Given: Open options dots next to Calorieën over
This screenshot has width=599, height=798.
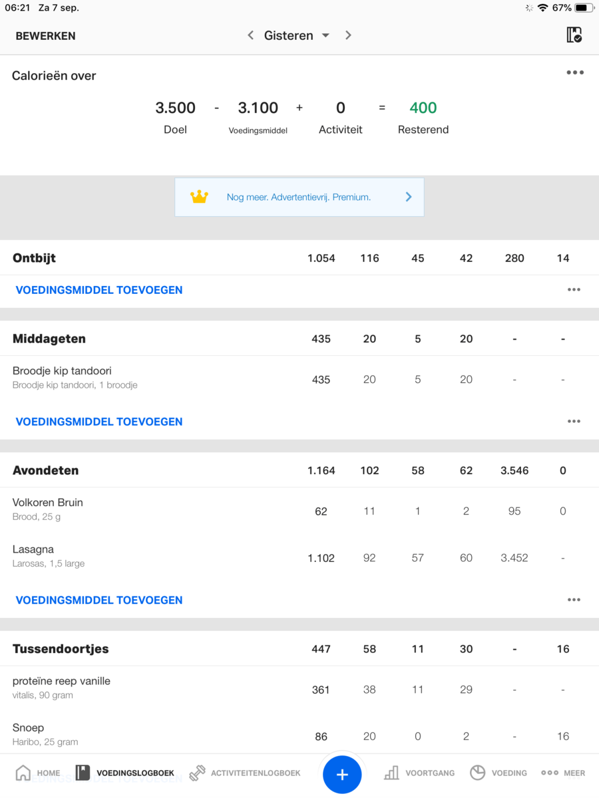Looking at the screenshot, I should point(575,72).
